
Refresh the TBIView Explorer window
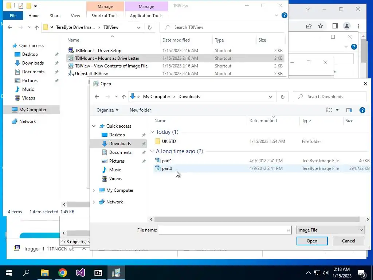click(150, 27)
